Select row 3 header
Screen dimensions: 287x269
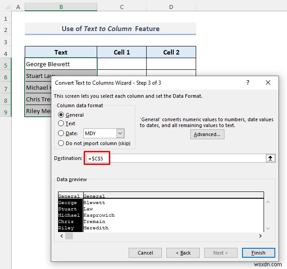tap(6, 42)
